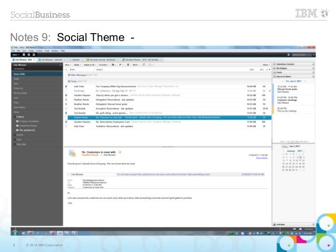Collapse the Older Messages group
Viewport: 336px width, 252px height.
click(69, 75)
